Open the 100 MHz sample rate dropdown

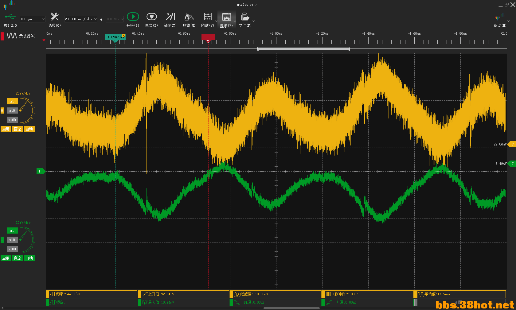click(x=115, y=19)
